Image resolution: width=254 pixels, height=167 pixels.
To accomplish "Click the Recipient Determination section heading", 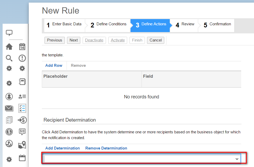I will (70, 120).
